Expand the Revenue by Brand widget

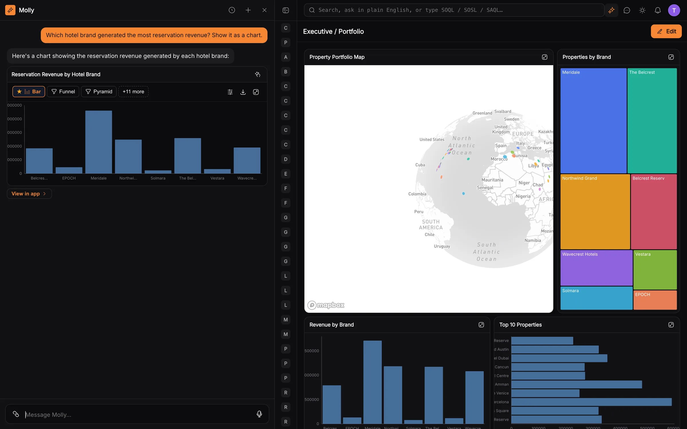pos(481,325)
